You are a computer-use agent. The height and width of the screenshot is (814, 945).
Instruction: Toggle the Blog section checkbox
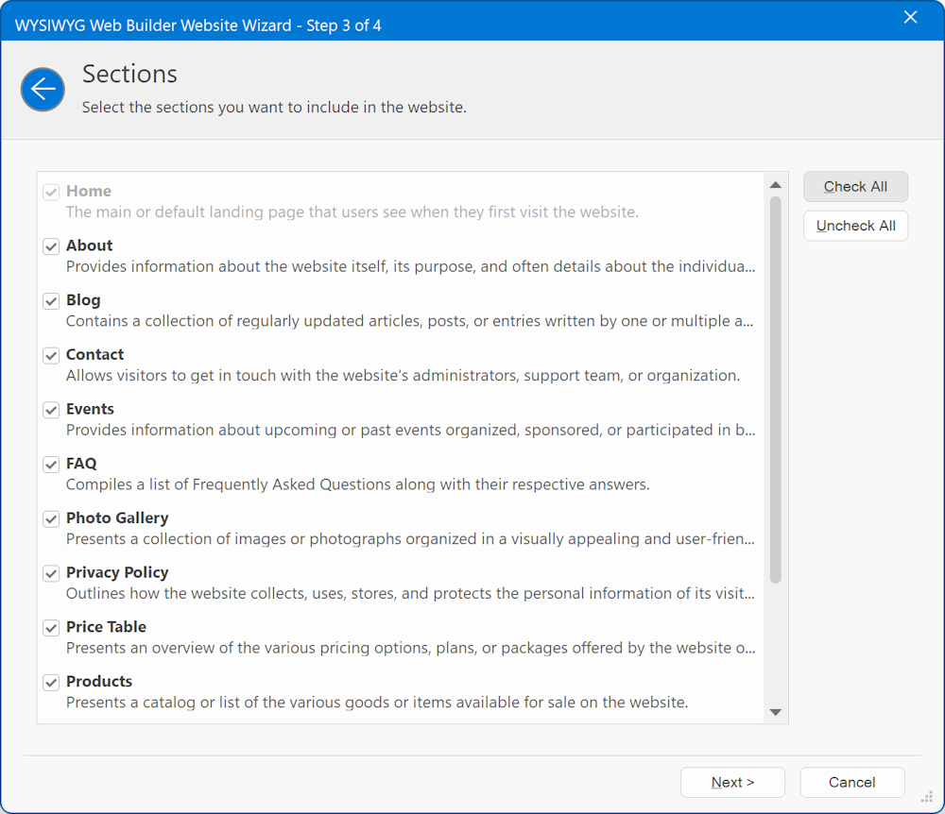(51, 301)
